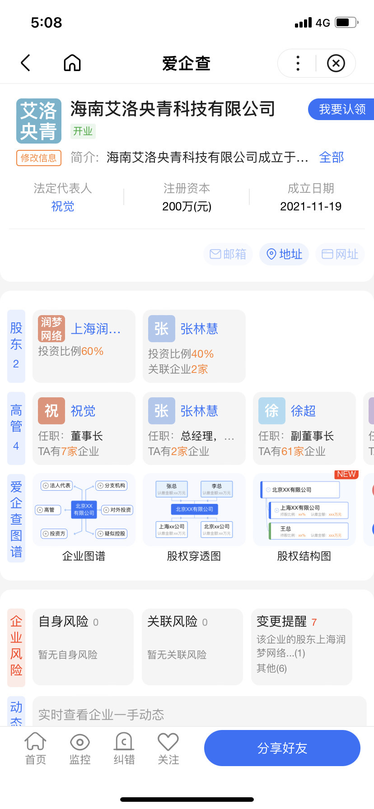The width and height of the screenshot is (374, 809).
Task: Tap the 网址 website chip
Action: pyautogui.click(x=340, y=254)
